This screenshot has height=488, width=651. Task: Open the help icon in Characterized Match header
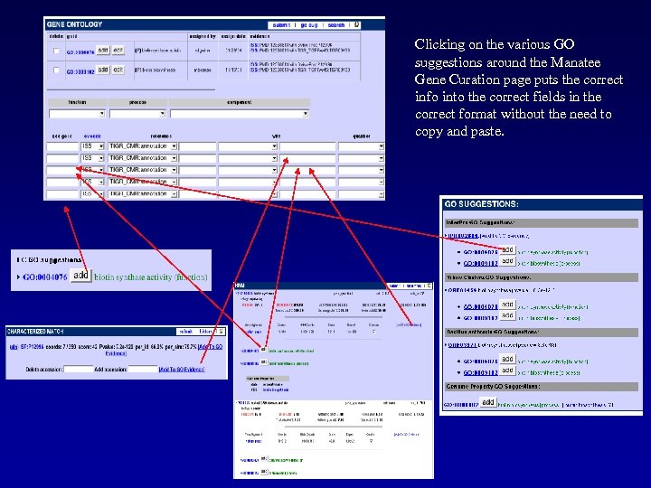(x=222, y=331)
